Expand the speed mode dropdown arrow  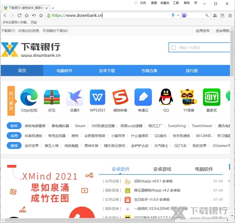pyautogui.click(x=178, y=15)
